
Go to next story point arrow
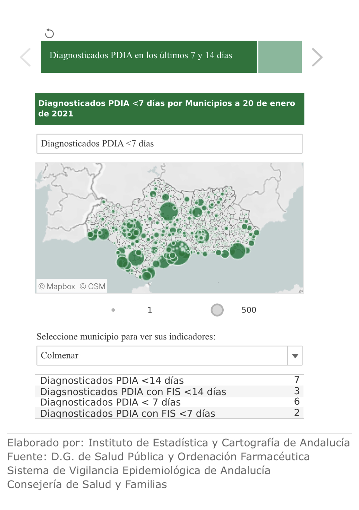pyautogui.click(x=317, y=57)
